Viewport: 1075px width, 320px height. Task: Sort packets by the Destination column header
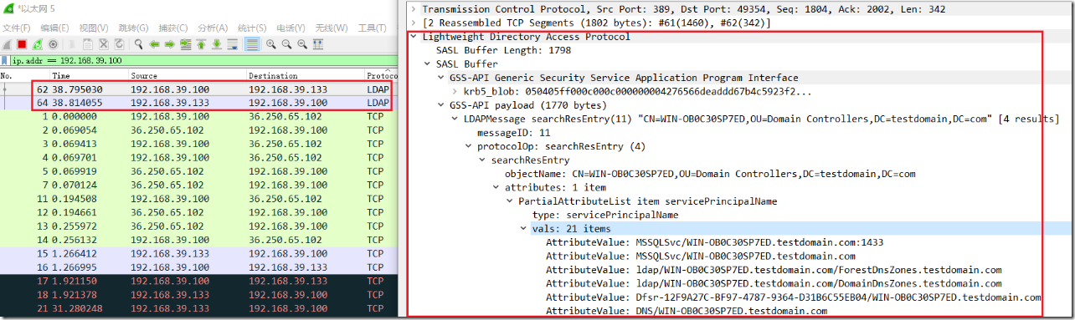tap(305, 75)
